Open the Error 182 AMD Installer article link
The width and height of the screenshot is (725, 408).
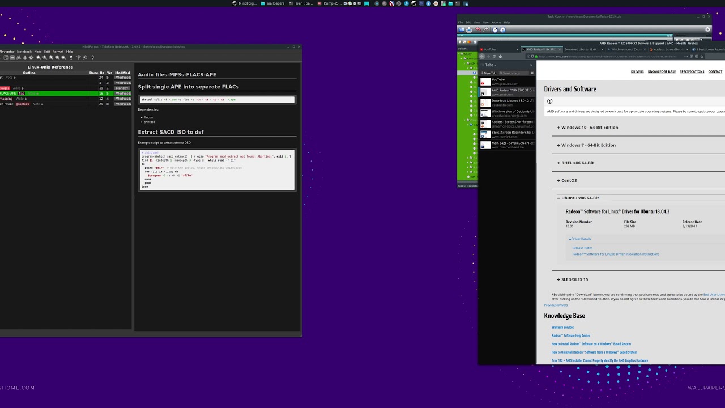[600, 360]
